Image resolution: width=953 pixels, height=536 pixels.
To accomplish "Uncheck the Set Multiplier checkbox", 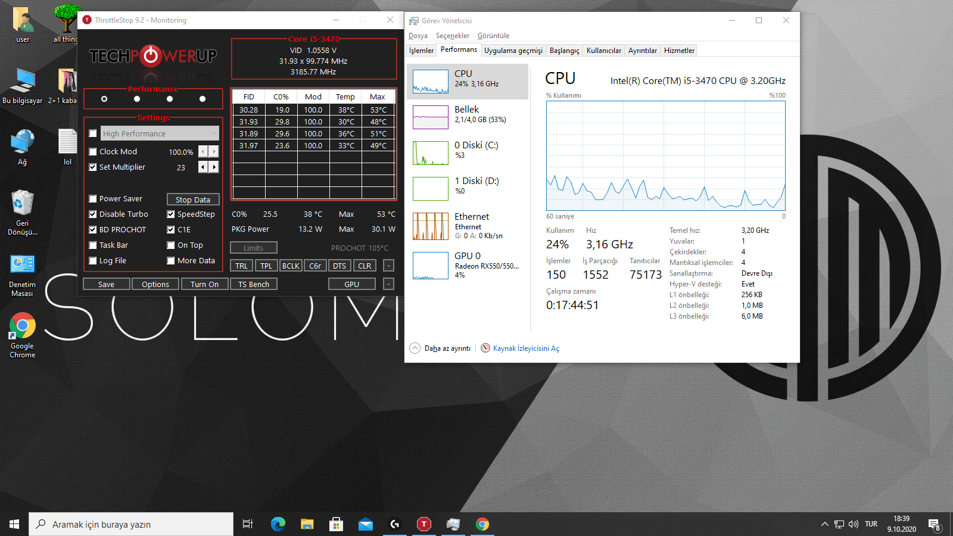I will coord(93,167).
